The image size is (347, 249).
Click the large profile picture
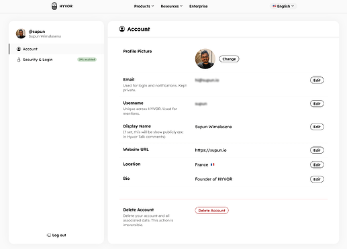tap(205, 59)
